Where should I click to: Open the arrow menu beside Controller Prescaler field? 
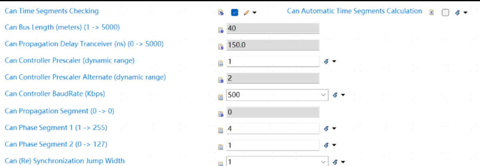tap(334, 62)
